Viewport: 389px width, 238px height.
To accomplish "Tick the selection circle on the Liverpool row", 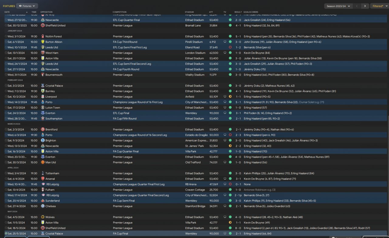I will point(6,97).
